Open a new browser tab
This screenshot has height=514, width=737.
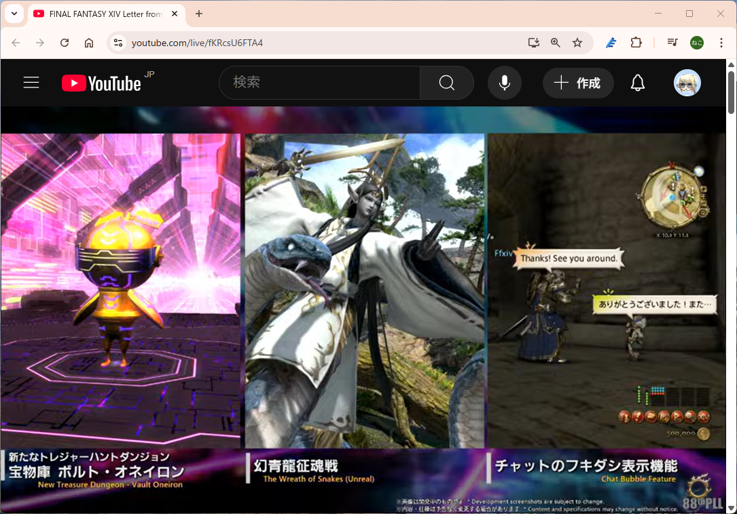(x=199, y=14)
